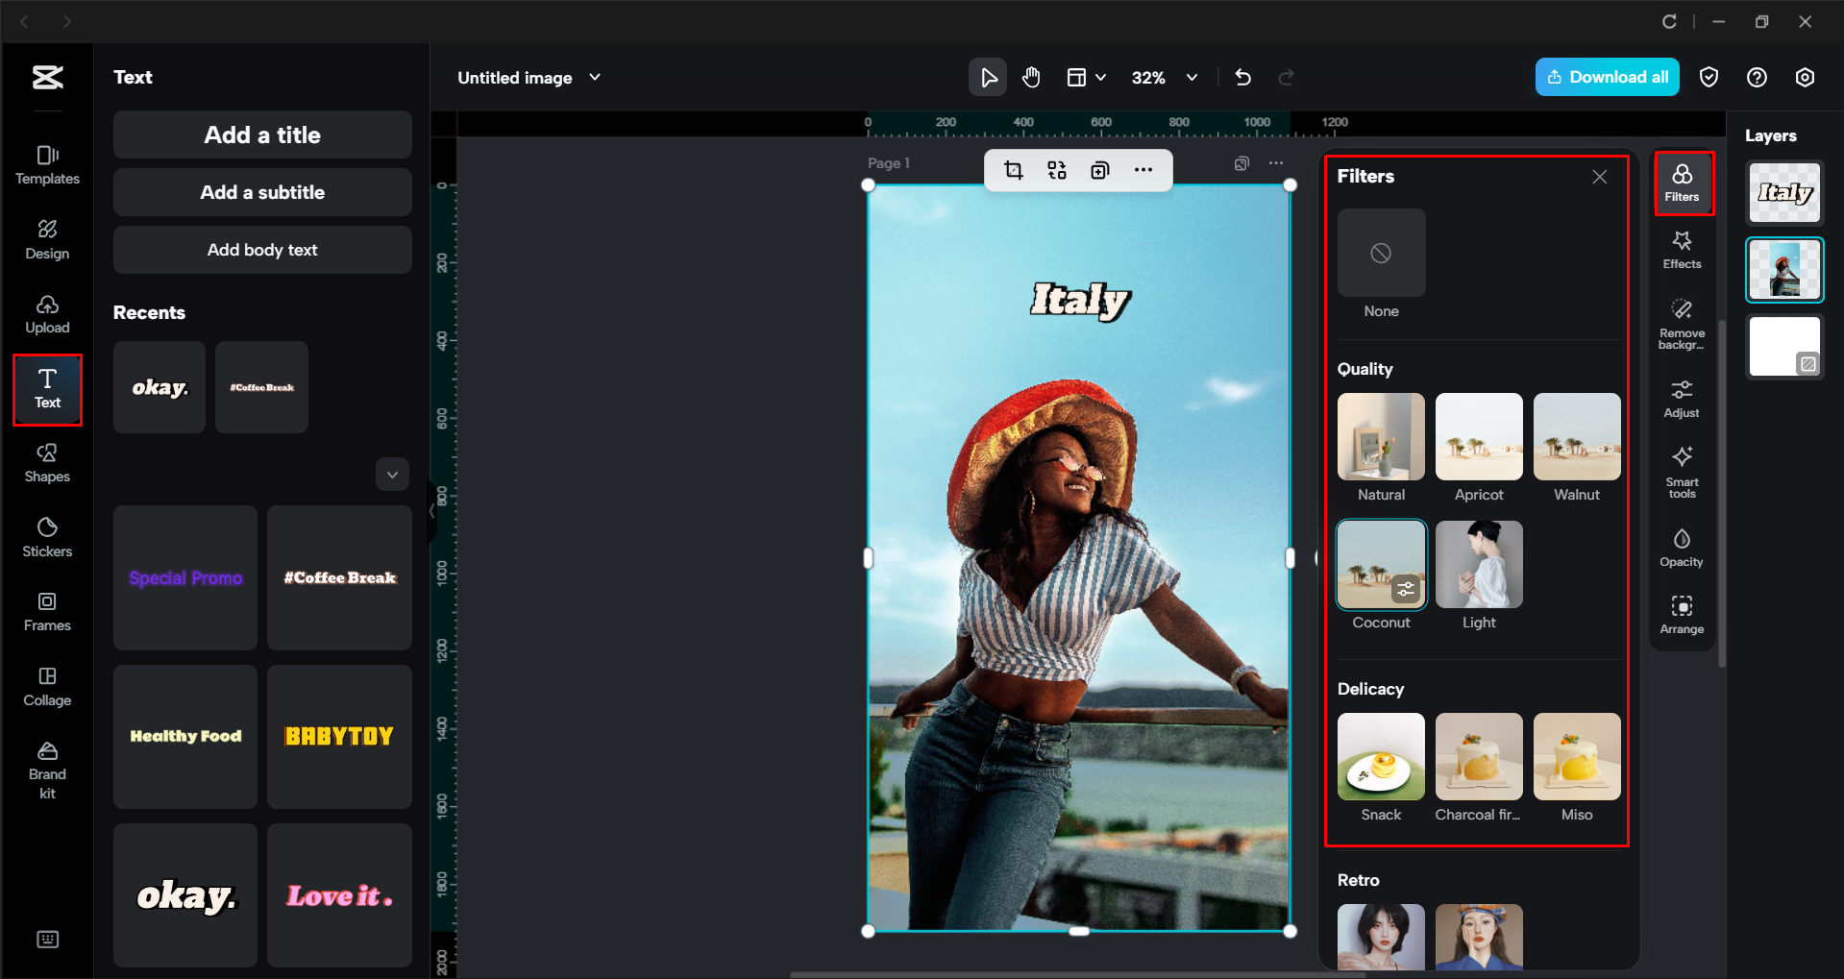Viewport: 1844px width, 979px height.
Task: Switch to the Design tab
Action: [47, 239]
